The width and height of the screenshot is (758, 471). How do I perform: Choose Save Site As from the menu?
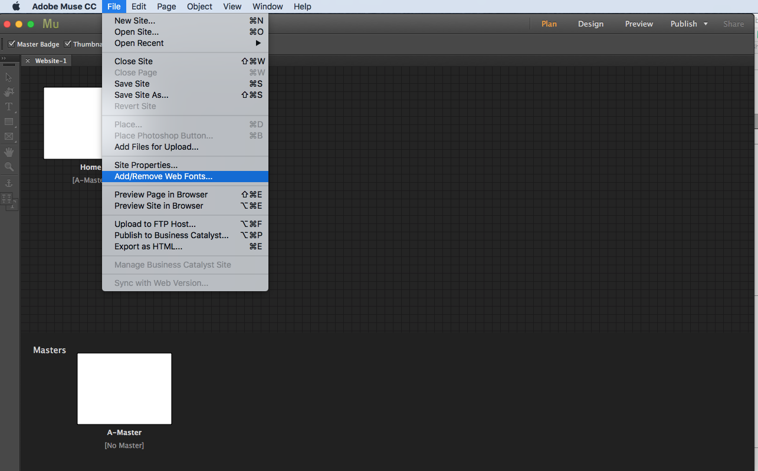click(x=185, y=95)
